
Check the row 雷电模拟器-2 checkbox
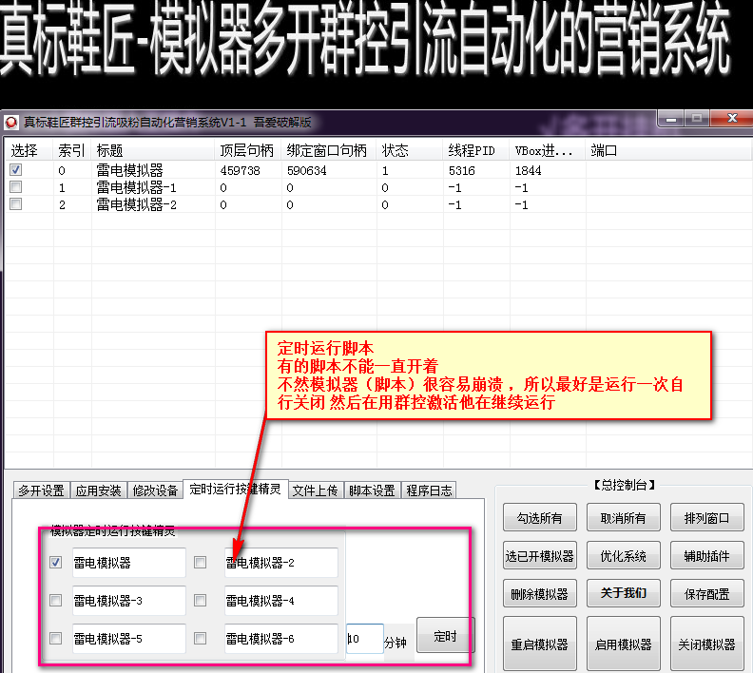pos(16,204)
